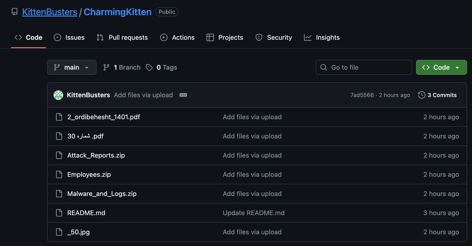Click the Go to file search field

[x=363, y=68]
